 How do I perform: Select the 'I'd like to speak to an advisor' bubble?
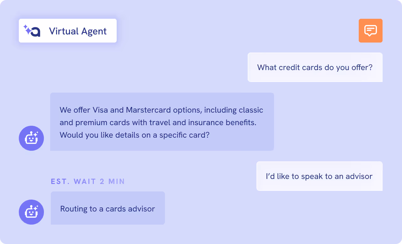pyautogui.click(x=320, y=176)
